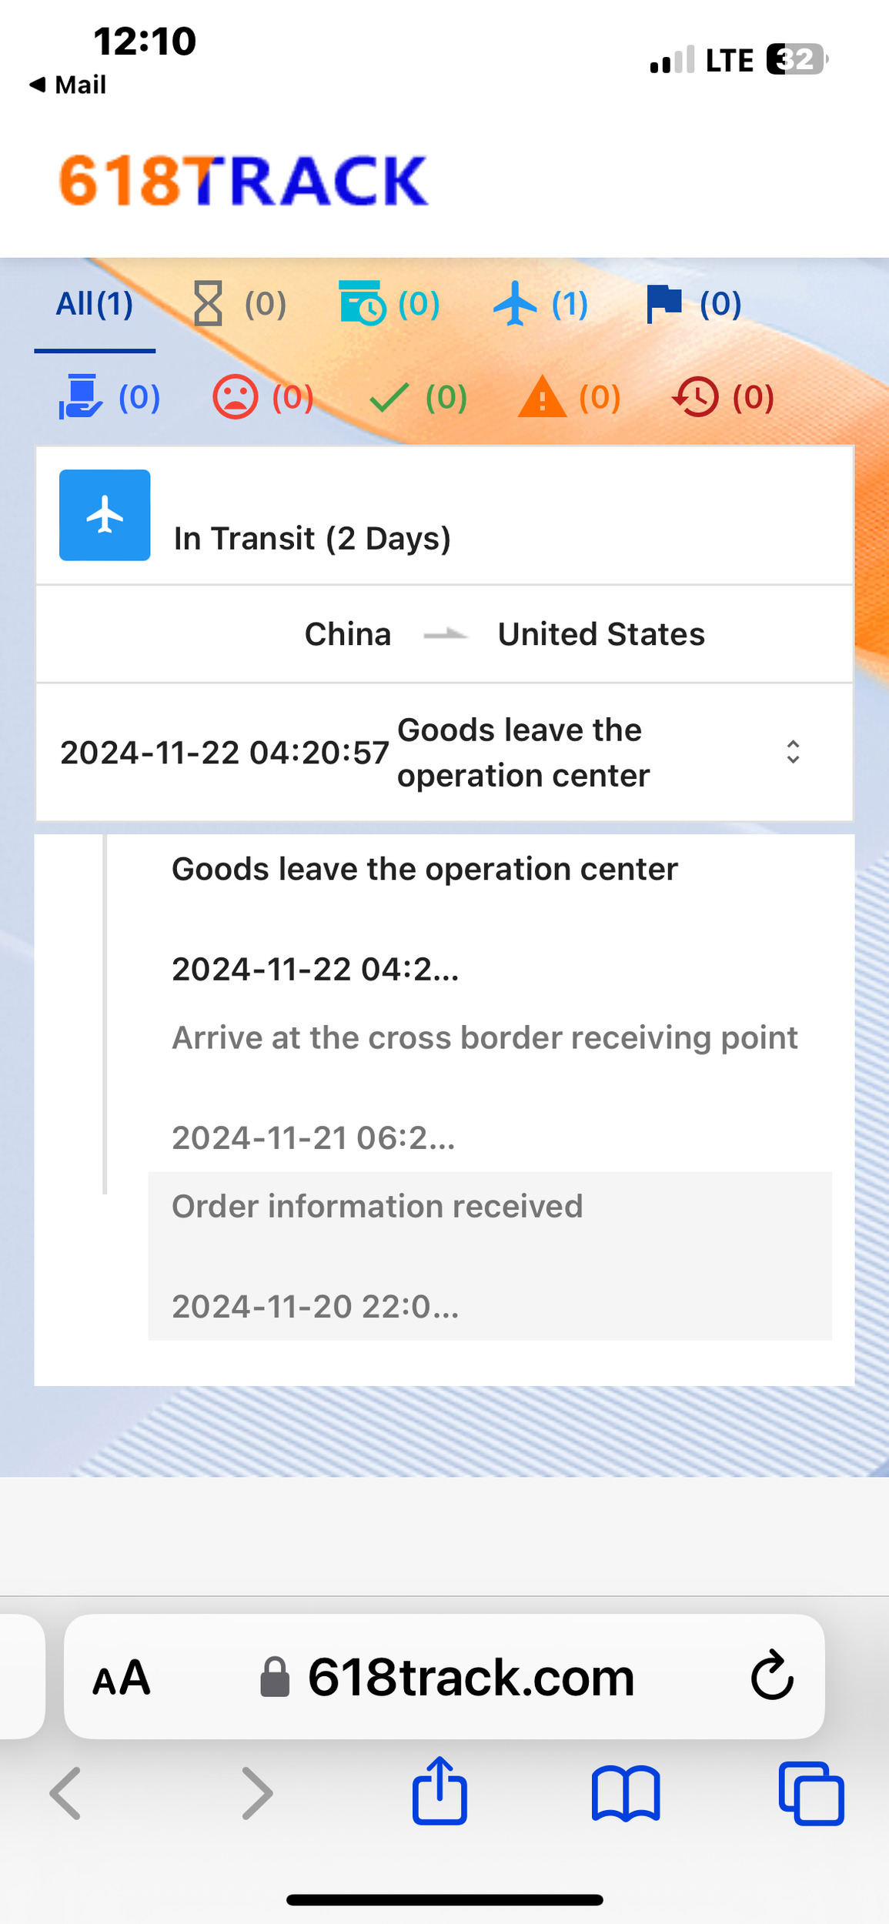Screen dimensions: 889x1924
Task: Filter by out-for-delivery hand icon
Action: click(x=110, y=397)
